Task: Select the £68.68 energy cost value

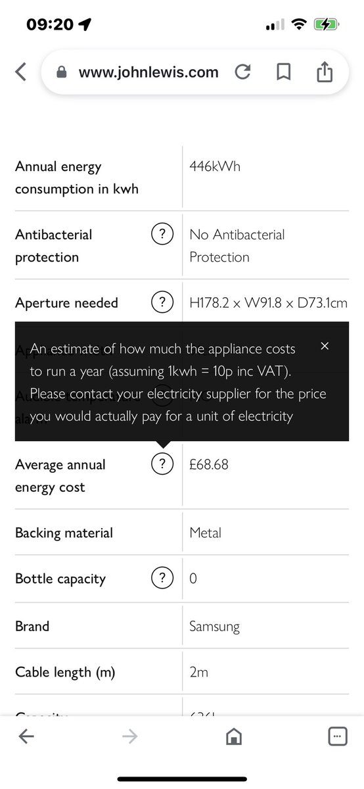Action: [x=209, y=464]
